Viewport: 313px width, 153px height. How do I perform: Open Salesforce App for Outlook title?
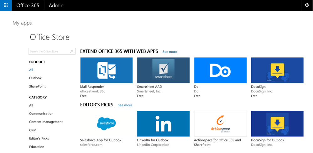[101, 140]
